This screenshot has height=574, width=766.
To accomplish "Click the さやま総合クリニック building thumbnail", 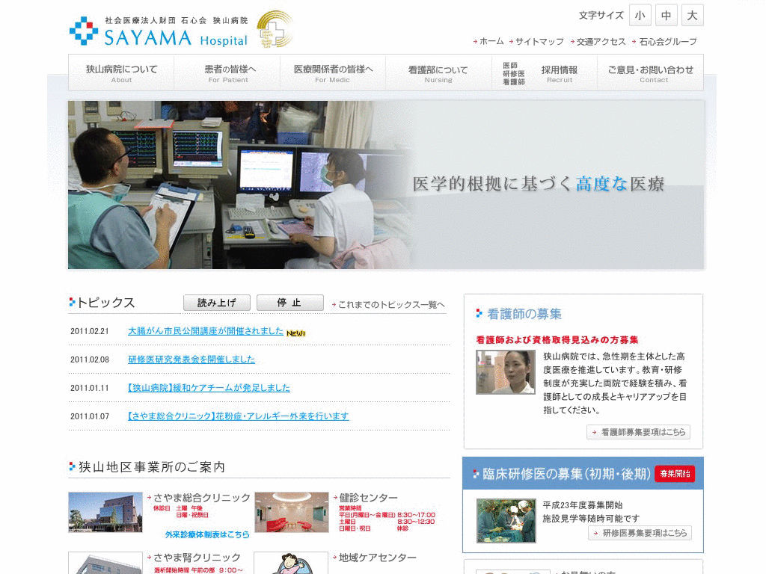I will click(x=105, y=512).
